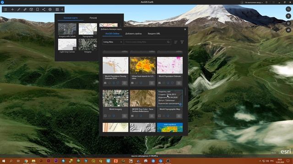Open the Settings gear in toolbar
The width and height of the screenshot is (293, 164).
pyautogui.click(x=50, y=9)
